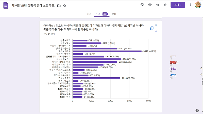Click the 3649 (44.8%) bar label
Viewport: 203px width, 114px height.
[x=149, y=51]
